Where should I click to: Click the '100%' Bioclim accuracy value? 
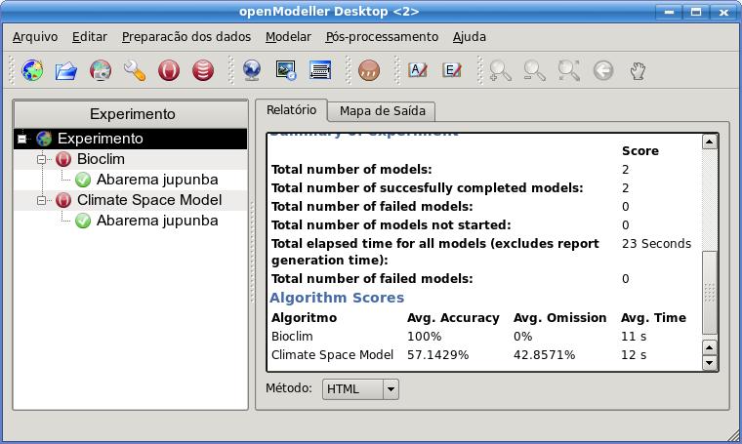(424, 337)
